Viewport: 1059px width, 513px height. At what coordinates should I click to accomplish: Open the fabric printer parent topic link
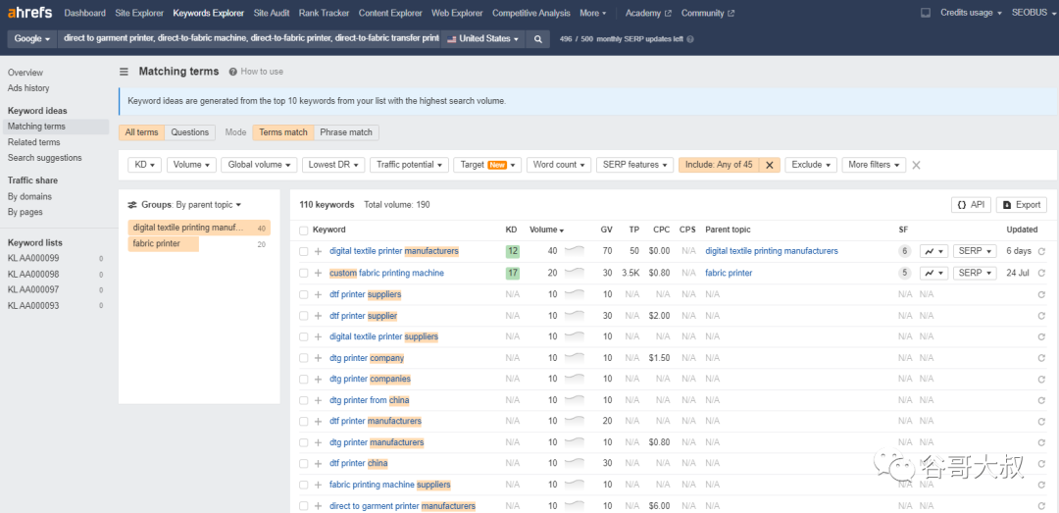pyautogui.click(x=729, y=273)
